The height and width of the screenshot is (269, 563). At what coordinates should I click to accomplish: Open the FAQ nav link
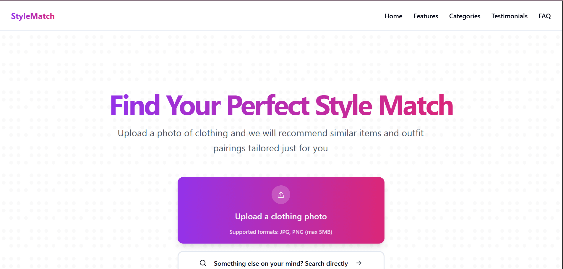545,16
